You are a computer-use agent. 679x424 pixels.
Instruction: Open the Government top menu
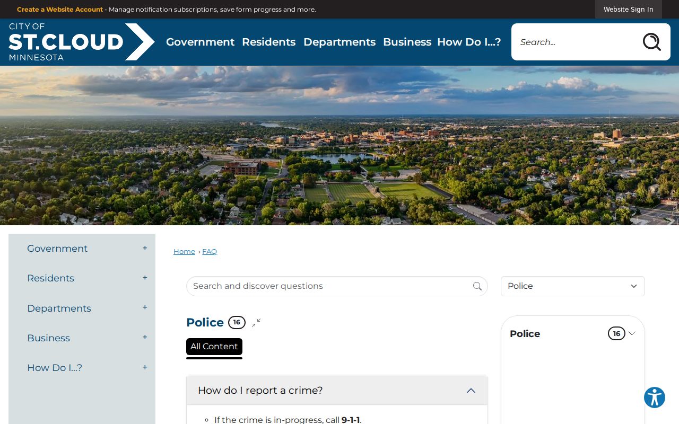[200, 42]
